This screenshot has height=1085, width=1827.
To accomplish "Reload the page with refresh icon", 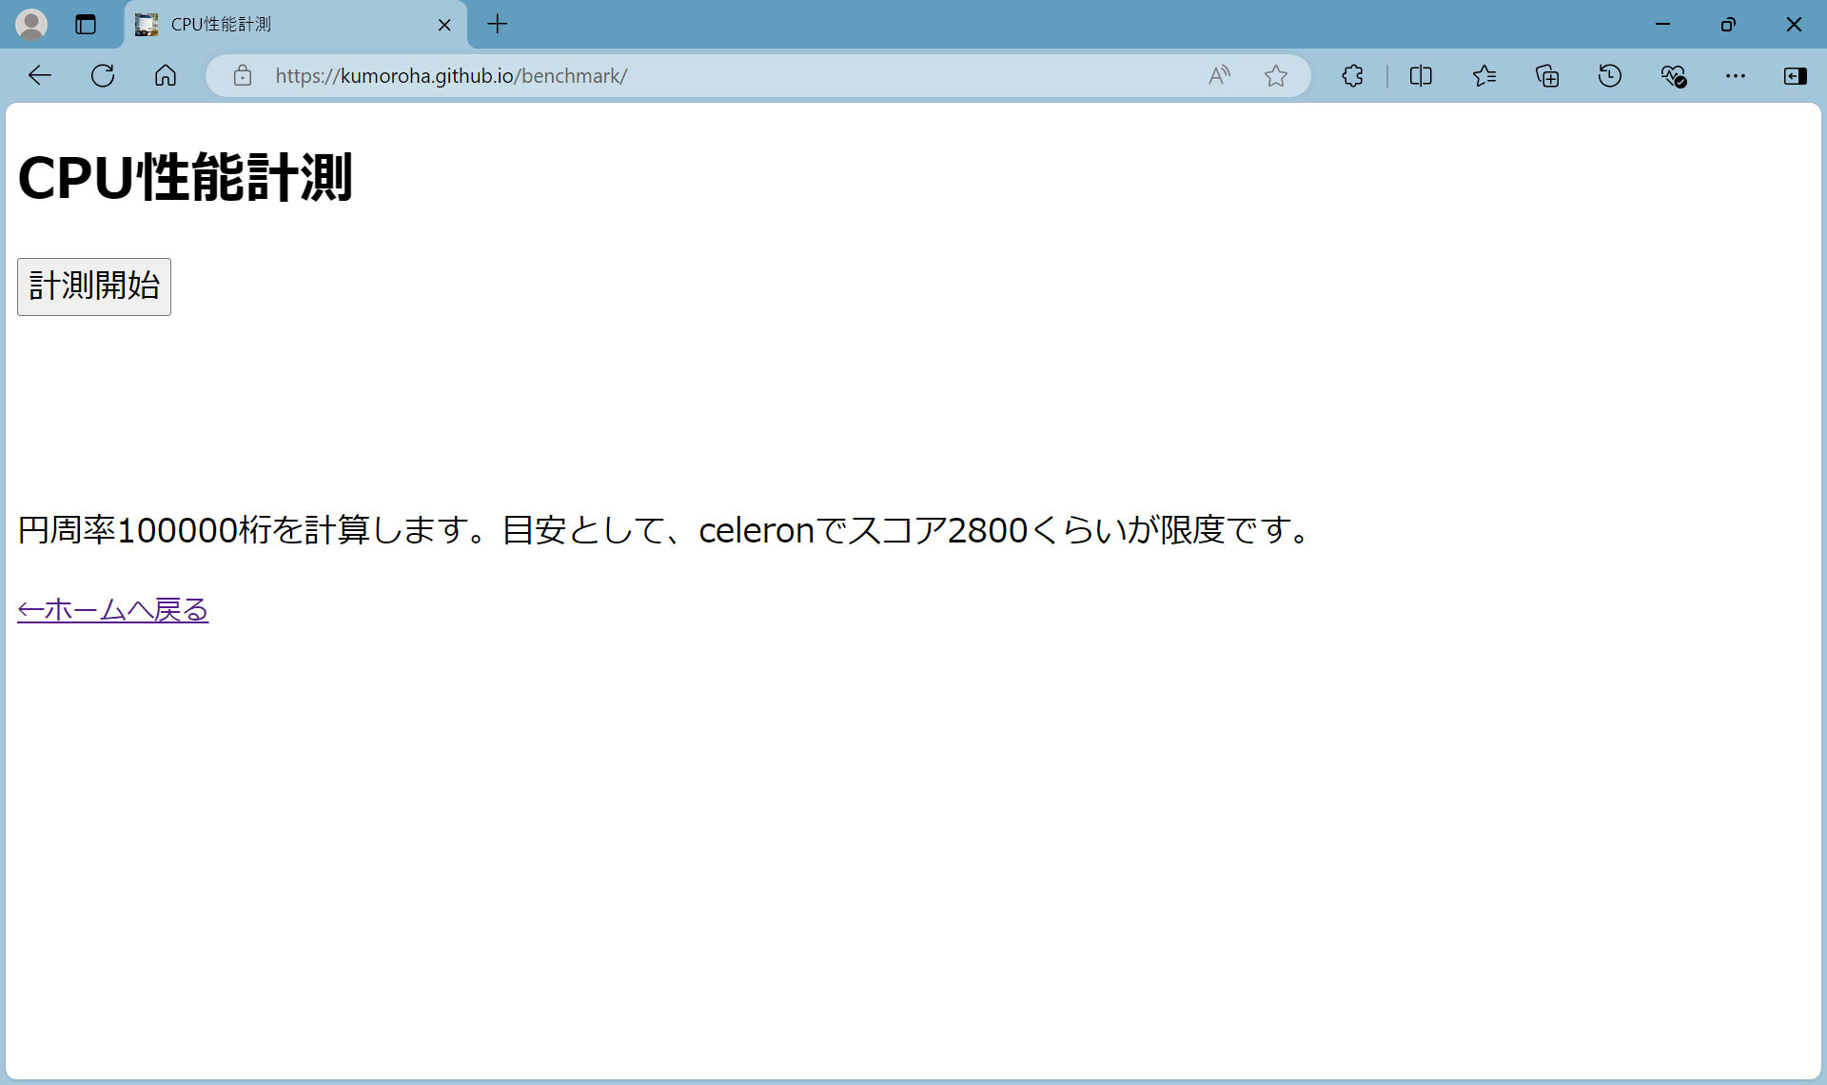I will [x=103, y=76].
